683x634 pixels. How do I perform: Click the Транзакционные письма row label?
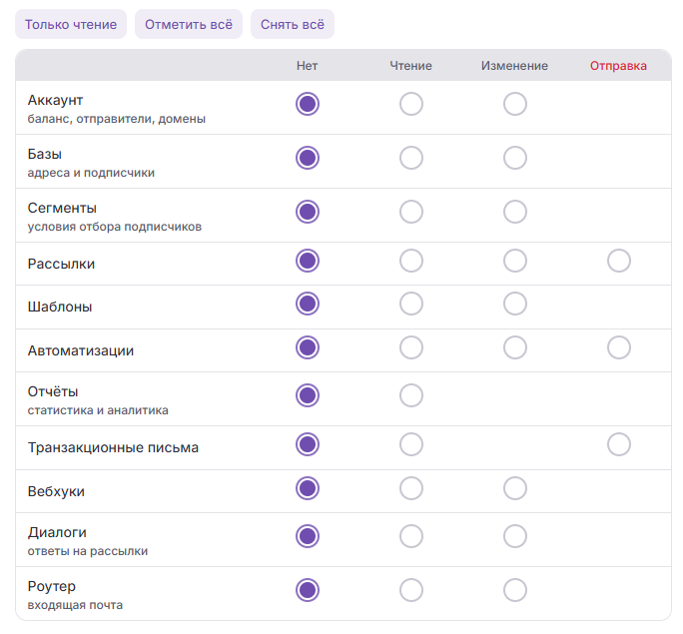[x=113, y=447]
